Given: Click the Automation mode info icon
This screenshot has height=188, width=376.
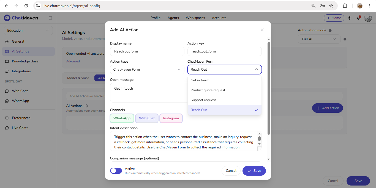Looking at the screenshot, I should (330, 31).
